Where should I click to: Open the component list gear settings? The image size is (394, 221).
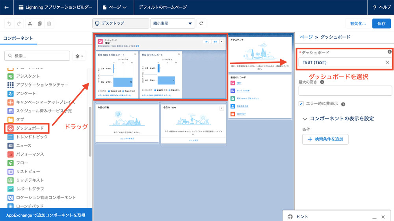[79, 56]
